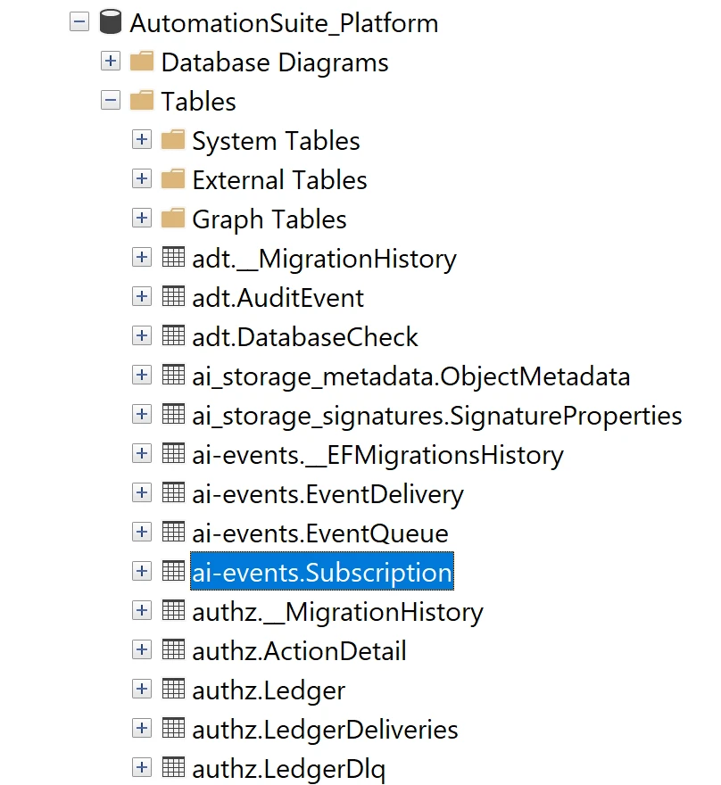The height and width of the screenshot is (785, 721).
Task: Select the adt.DatabaseCheck label
Action: click(x=305, y=337)
